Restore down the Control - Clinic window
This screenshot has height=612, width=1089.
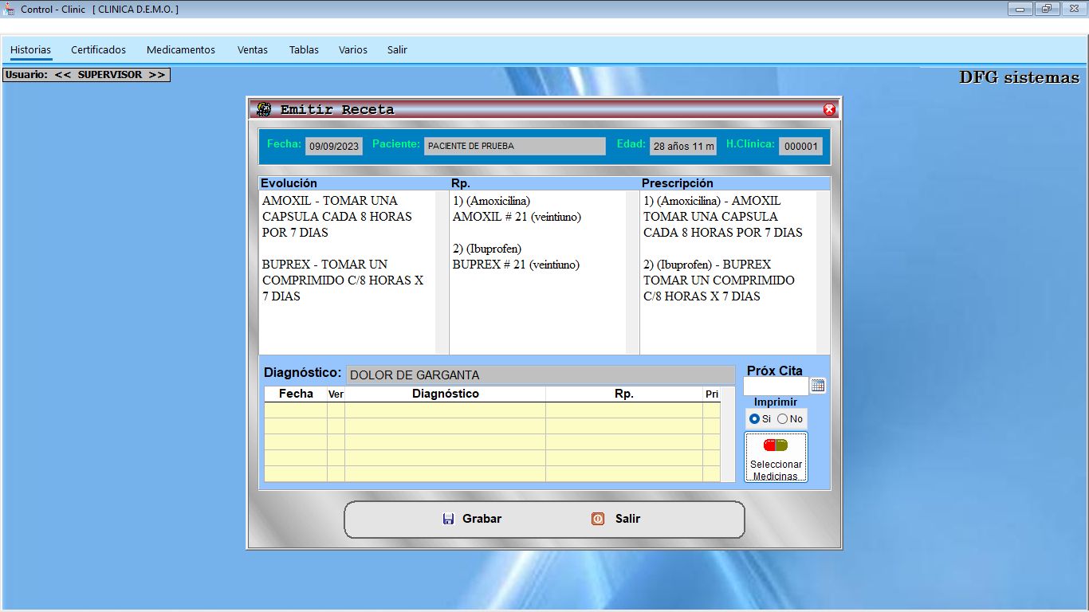click(x=1046, y=9)
